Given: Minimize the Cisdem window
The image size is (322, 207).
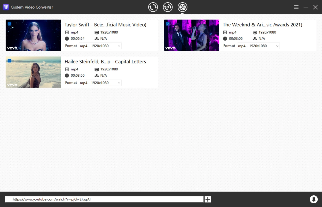Looking at the screenshot, I should click(306, 7).
